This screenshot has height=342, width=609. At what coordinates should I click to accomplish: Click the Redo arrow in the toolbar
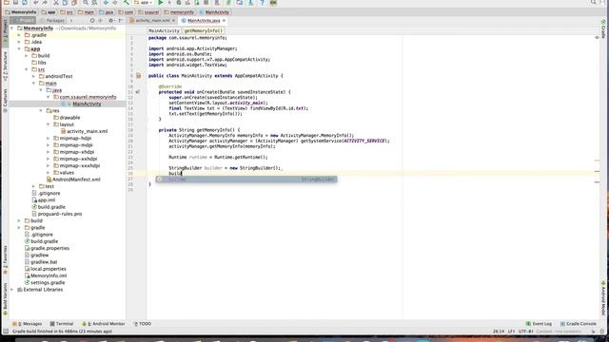coord(45,3)
